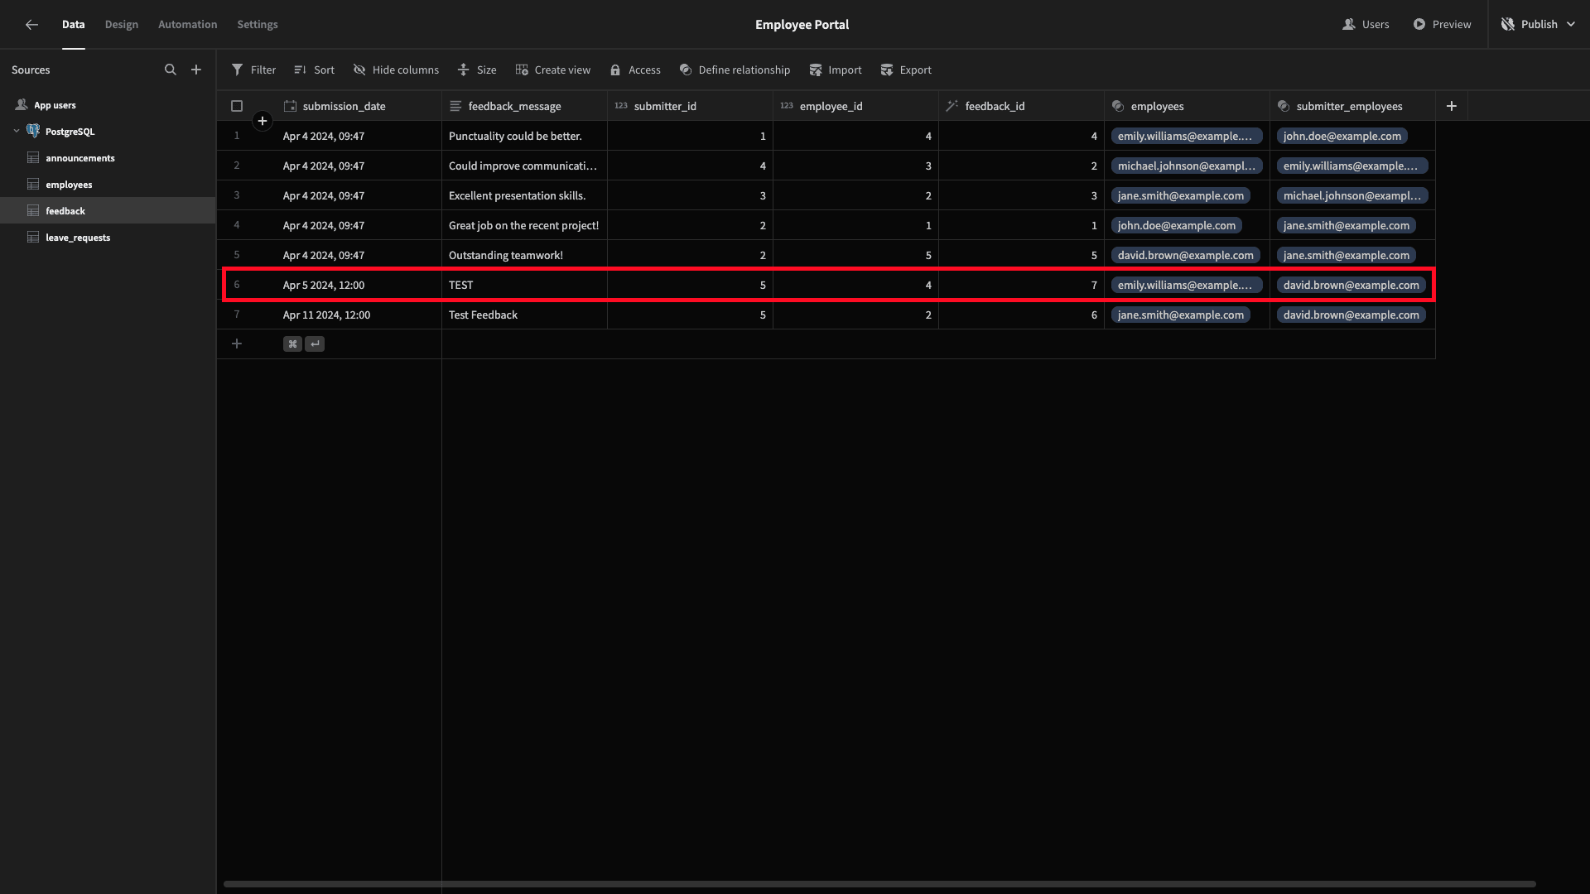Open the Publish dropdown chevron
The image size is (1590, 894).
[1571, 25]
